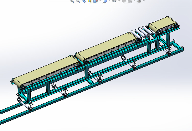Screen dimensions: 192x131
Task: Click the Zoom to Fit magnifier icon
Action: (72, 1)
